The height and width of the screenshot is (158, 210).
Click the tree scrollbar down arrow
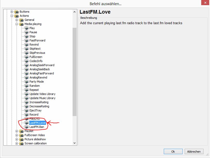[75, 143]
